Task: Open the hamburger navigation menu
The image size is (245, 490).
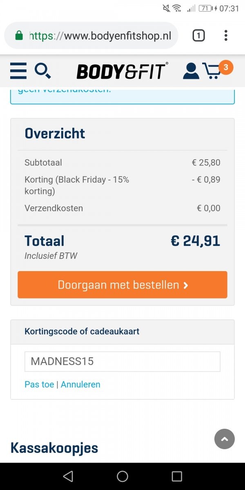Action: coord(18,71)
